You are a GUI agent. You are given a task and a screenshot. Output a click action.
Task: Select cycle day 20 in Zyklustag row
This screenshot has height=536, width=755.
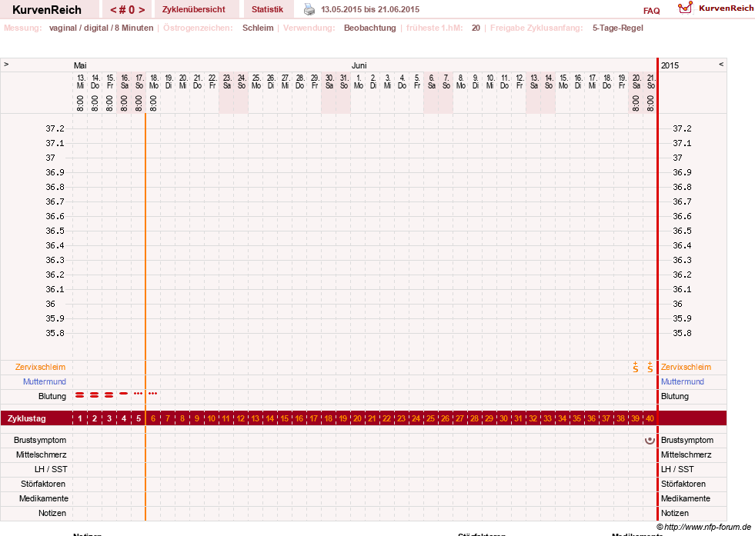pos(357,418)
